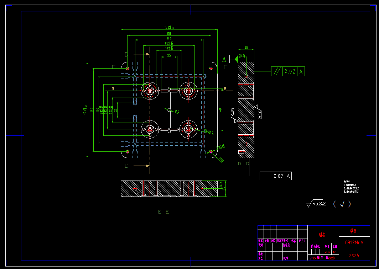Click the 设计 cell in title block
379x269 pixels.
pyautogui.click(x=261, y=245)
